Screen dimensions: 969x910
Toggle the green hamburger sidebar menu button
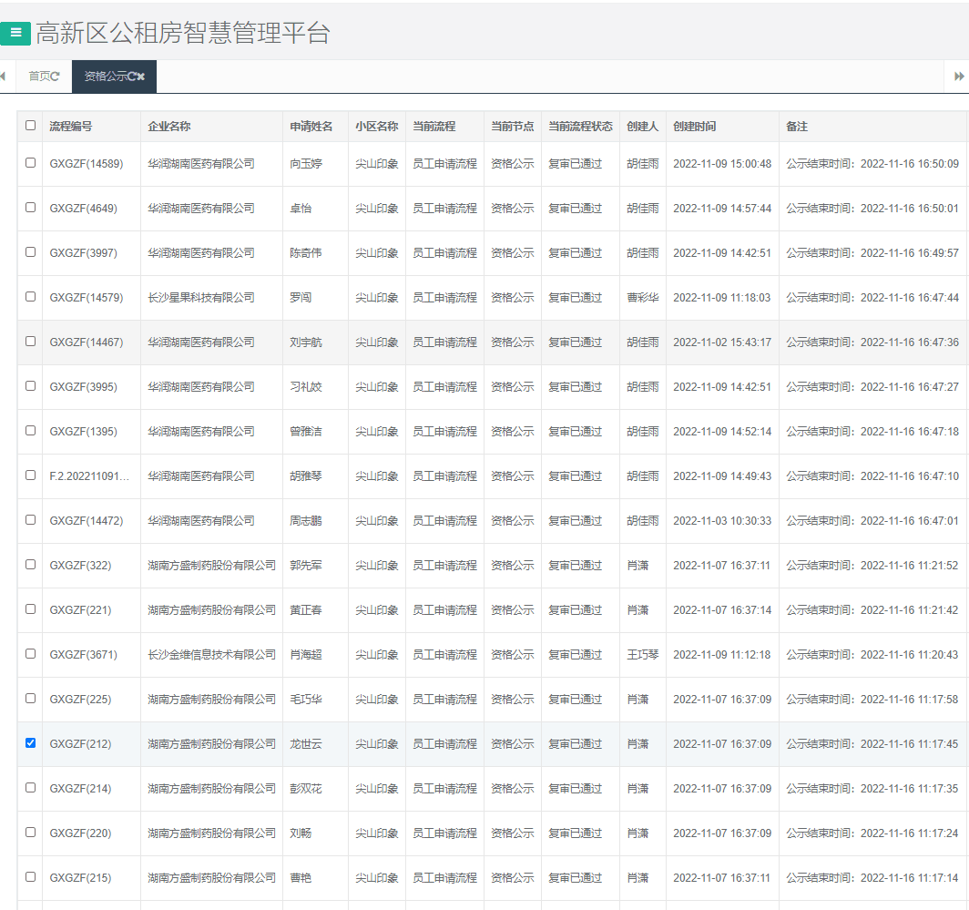(15, 33)
